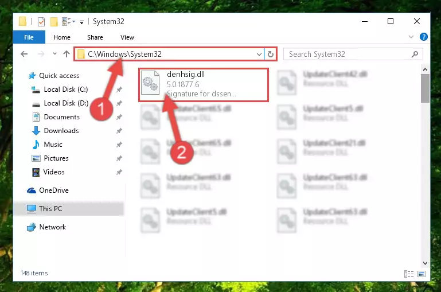Refresh the System32 folder view
Screen dimensions: 441x292
(x=271, y=54)
